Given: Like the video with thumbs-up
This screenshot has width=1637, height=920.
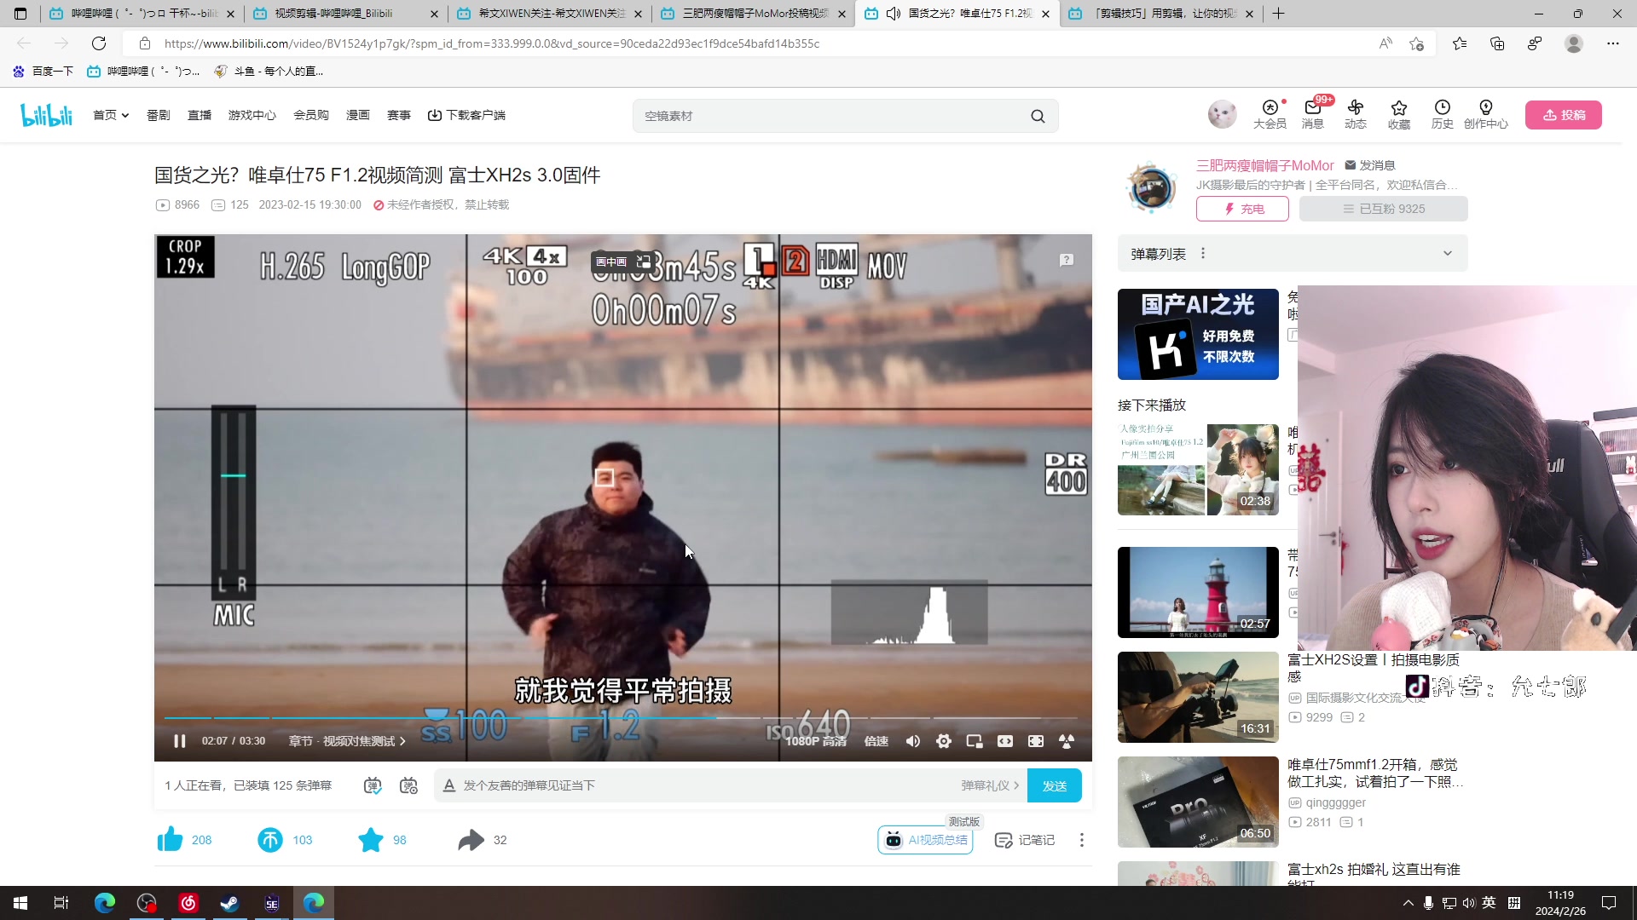Looking at the screenshot, I should pos(170,840).
